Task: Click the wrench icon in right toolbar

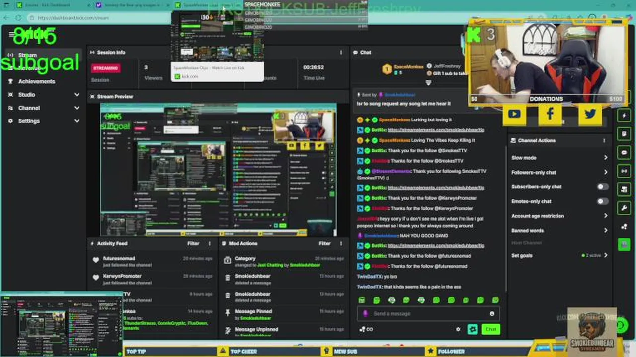Action: (624, 208)
